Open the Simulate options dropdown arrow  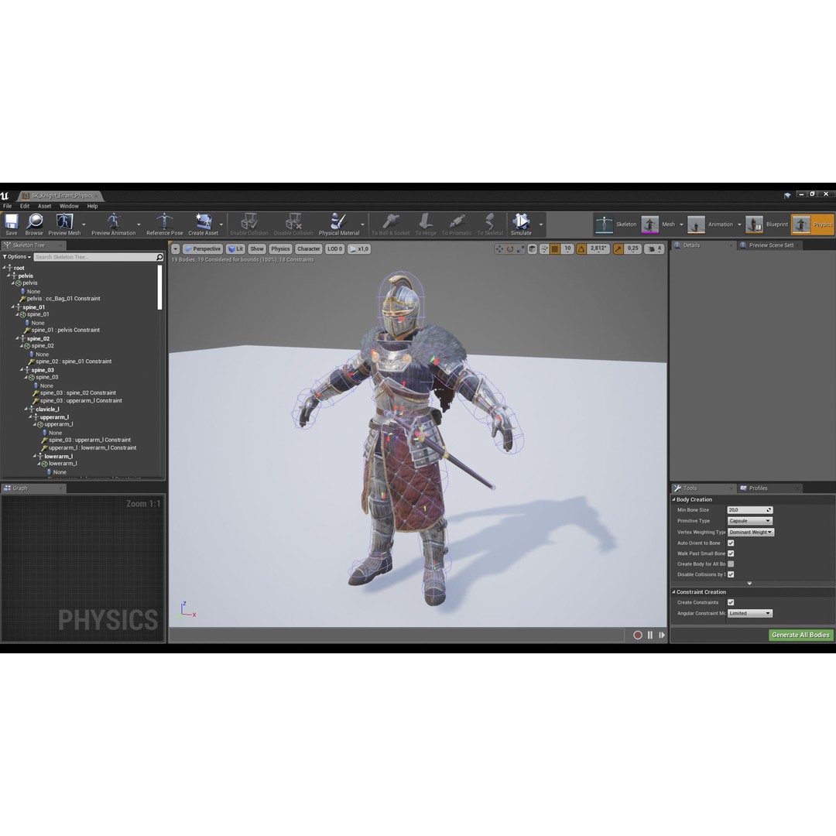point(540,224)
